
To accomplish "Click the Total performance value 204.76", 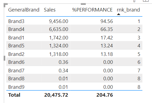I will [105, 95].
